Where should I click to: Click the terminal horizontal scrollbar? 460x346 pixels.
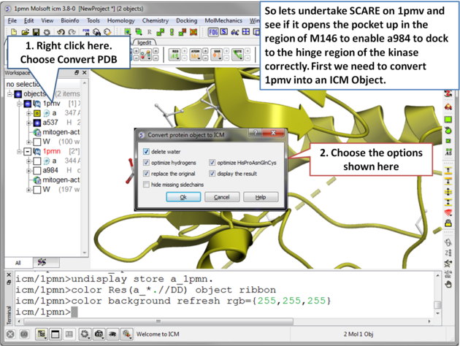coord(219,321)
